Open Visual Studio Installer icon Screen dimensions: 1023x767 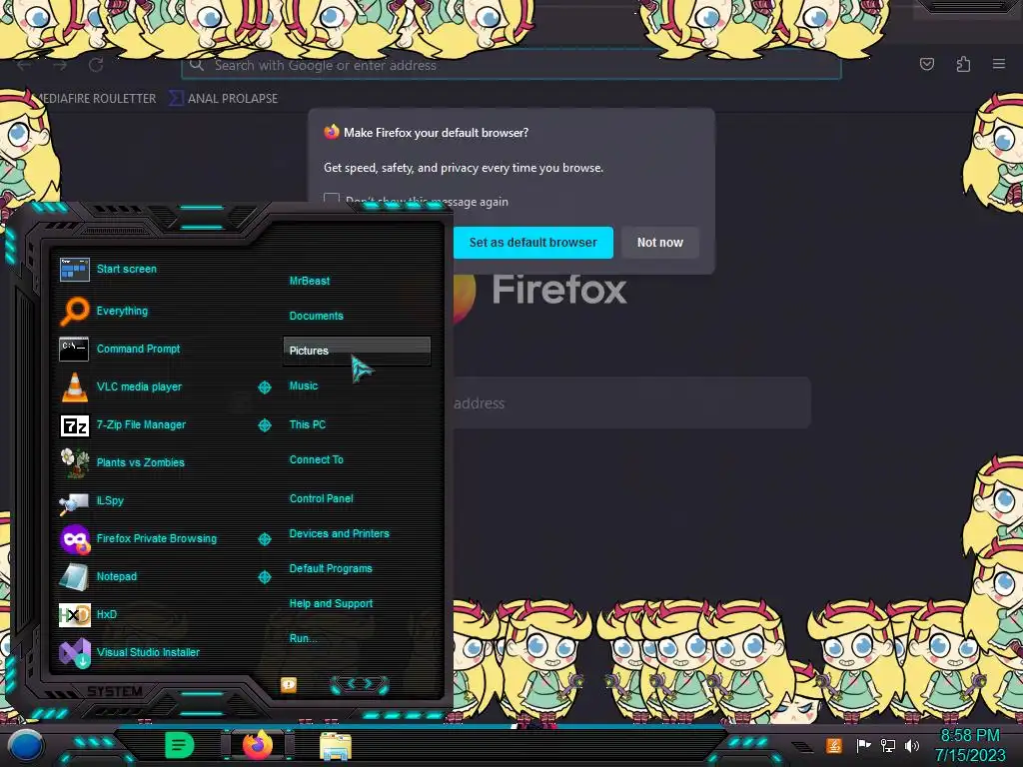[75, 653]
